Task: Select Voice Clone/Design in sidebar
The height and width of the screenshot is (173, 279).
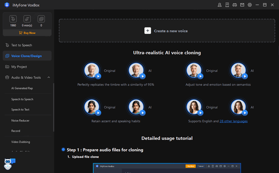Action: tap(27, 56)
